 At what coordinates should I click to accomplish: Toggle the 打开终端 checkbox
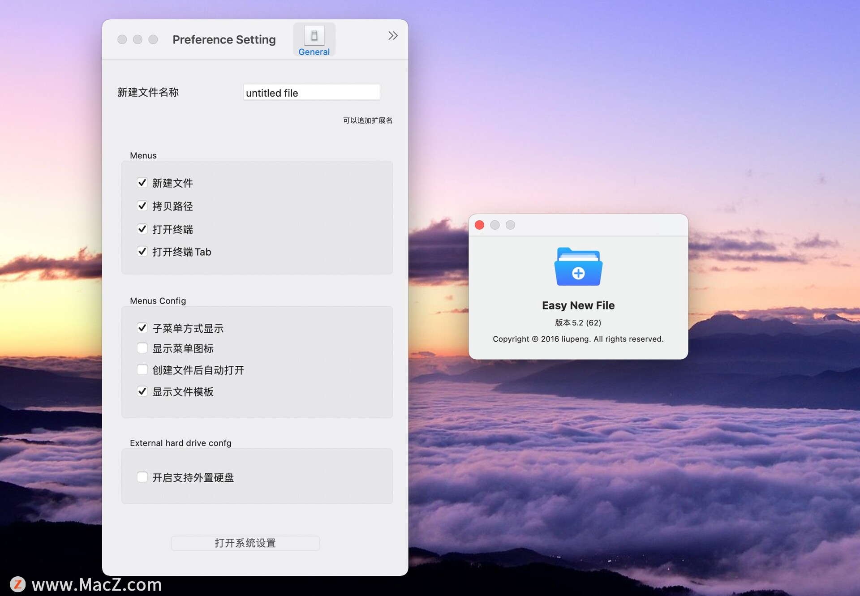click(x=142, y=229)
